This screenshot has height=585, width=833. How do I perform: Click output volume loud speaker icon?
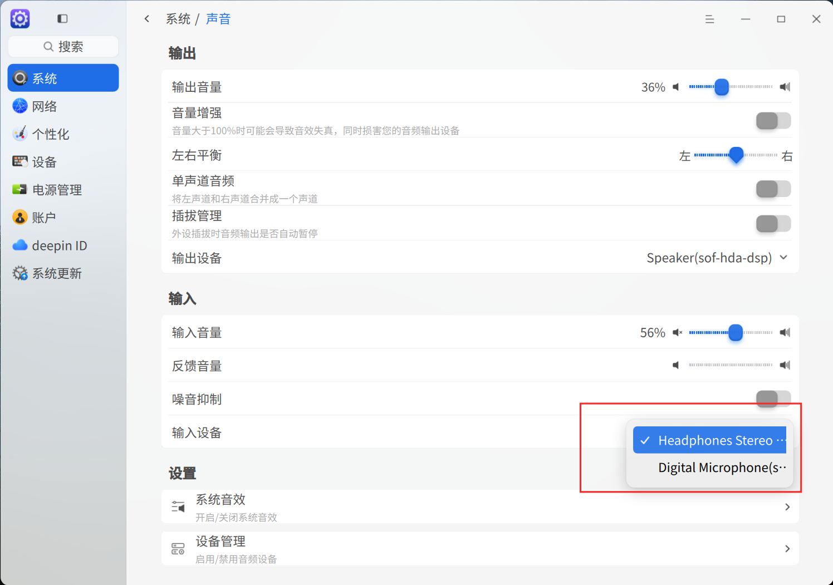785,87
